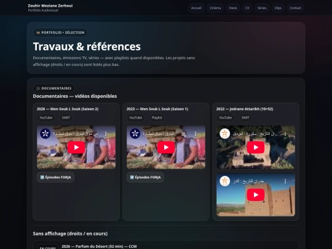Screen dimensions: 332x249
Task: Click YouTube tag in Saison 1 card
Action: point(136,117)
